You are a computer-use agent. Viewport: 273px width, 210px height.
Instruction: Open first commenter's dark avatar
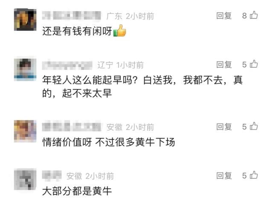point(25,20)
